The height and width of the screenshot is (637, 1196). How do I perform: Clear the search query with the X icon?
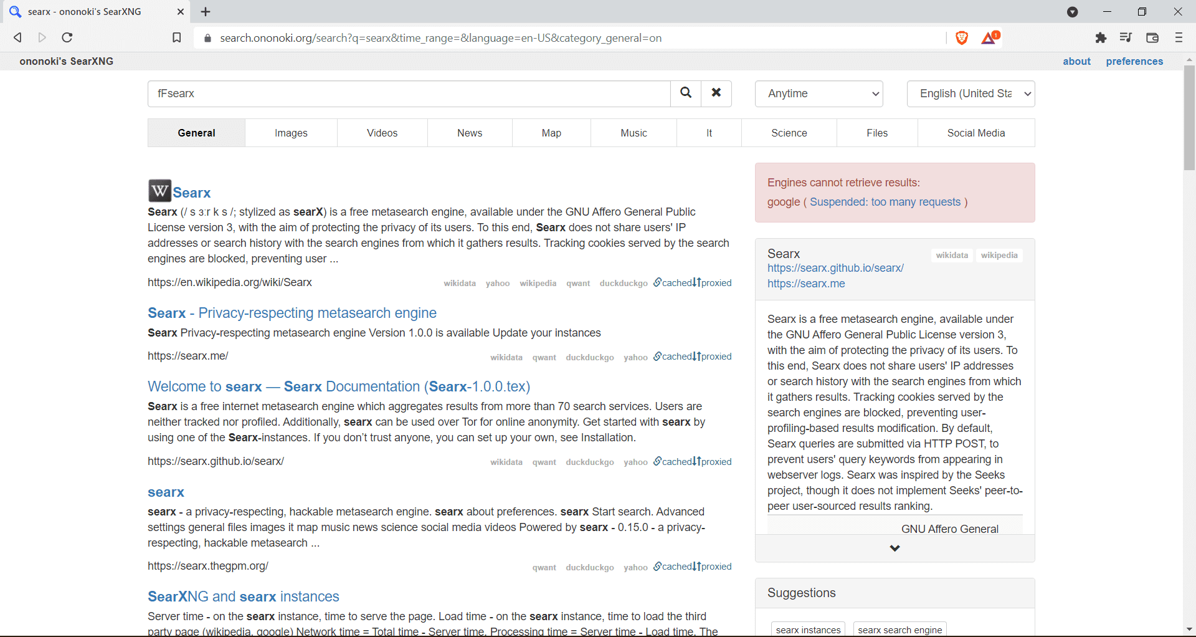point(716,93)
